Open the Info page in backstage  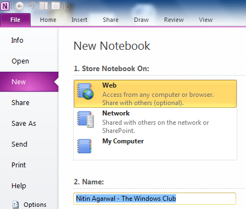[17, 40]
